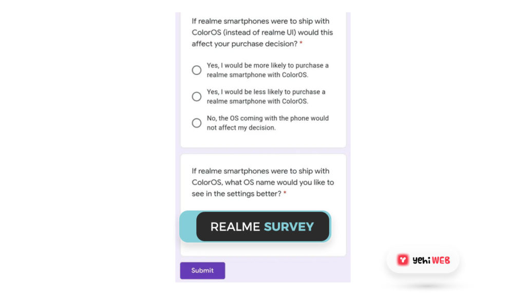Image resolution: width=526 pixels, height=296 pixels.
Task: Click the red asterisk after 'purchase decision?'
Action: click(301, 44)
